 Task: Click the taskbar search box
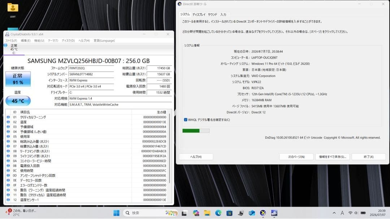[151, 213]
